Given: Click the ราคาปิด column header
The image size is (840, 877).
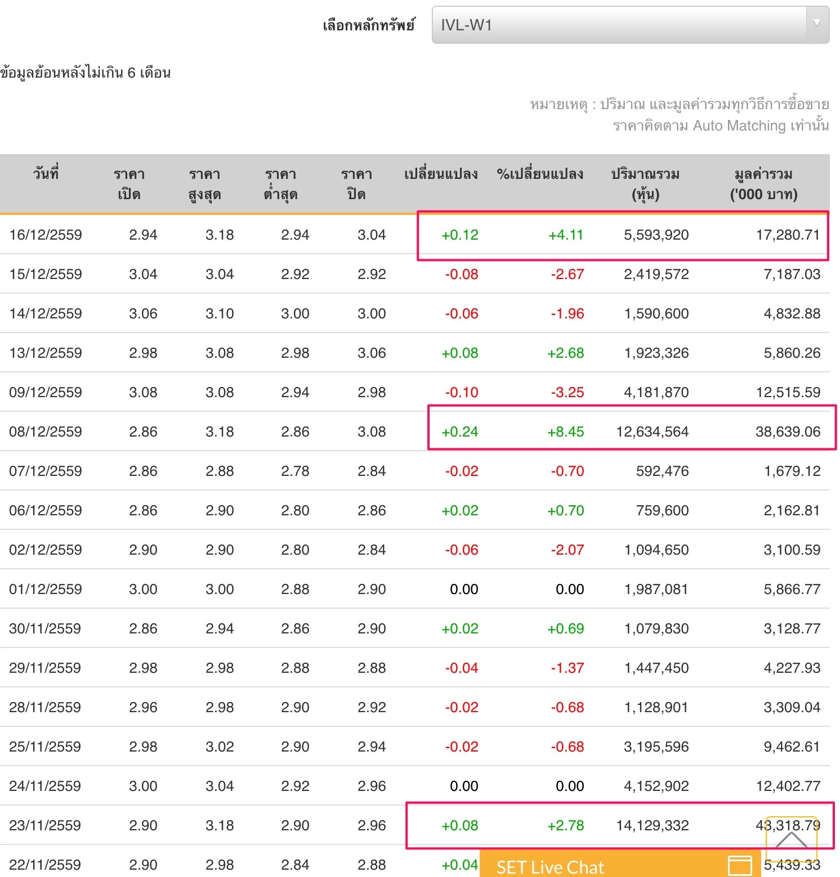Looking at the screenshot, I should [x=356, y=184].
